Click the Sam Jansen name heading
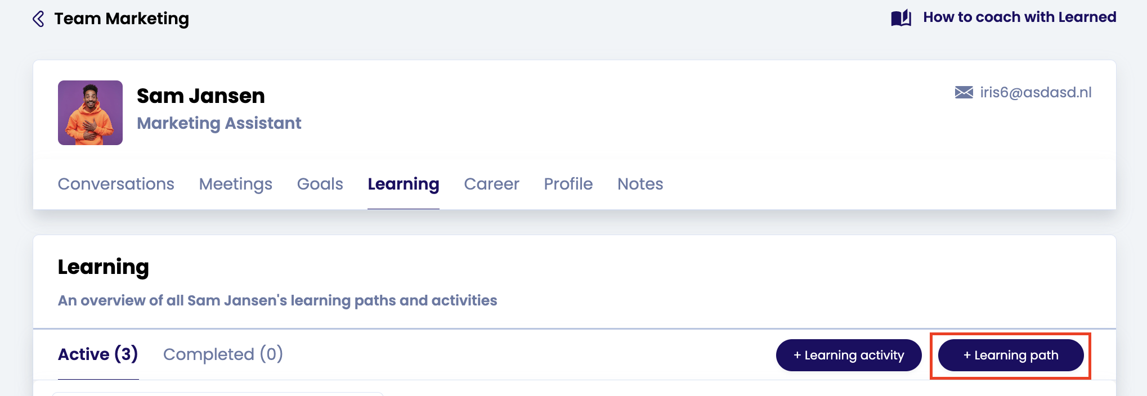 (x=200, y=96)
